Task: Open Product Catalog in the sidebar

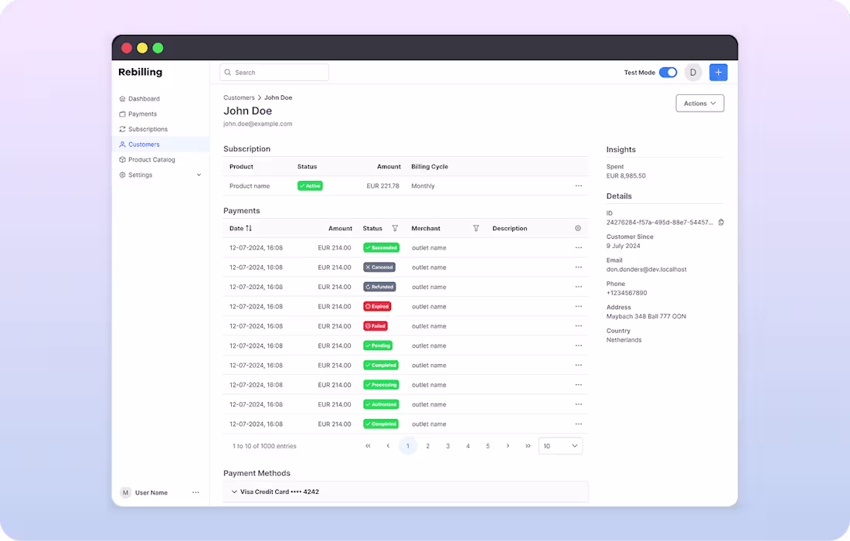Action: (147, 159)
